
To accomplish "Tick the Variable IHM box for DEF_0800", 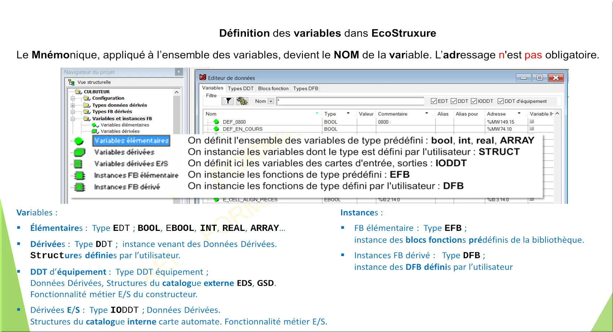I will pos(532,122).
